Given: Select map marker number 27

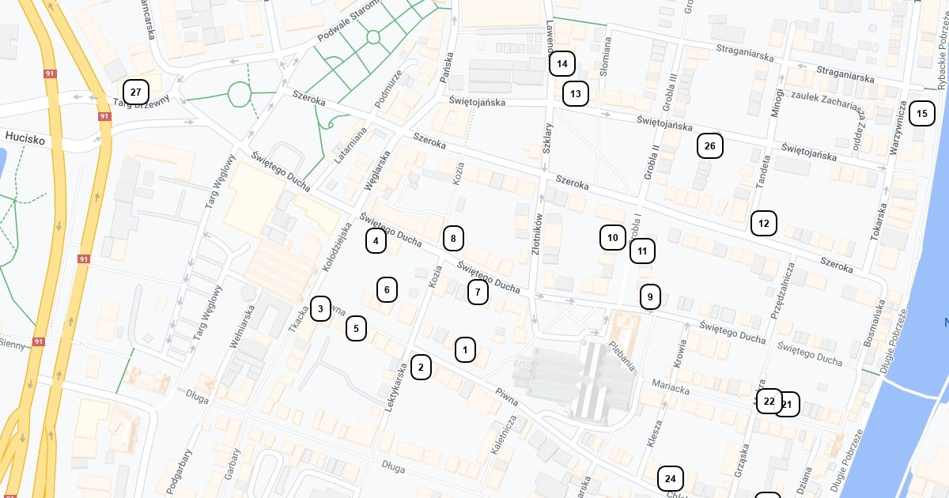Looking at the screenshot, I should (136, 92).
